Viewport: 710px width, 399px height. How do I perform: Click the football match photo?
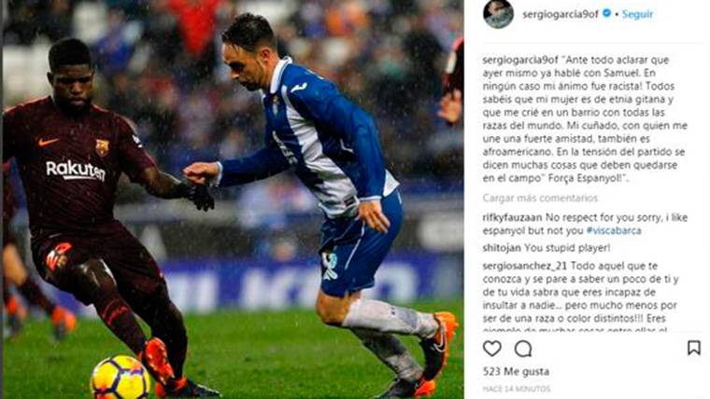tap(233, 199)
